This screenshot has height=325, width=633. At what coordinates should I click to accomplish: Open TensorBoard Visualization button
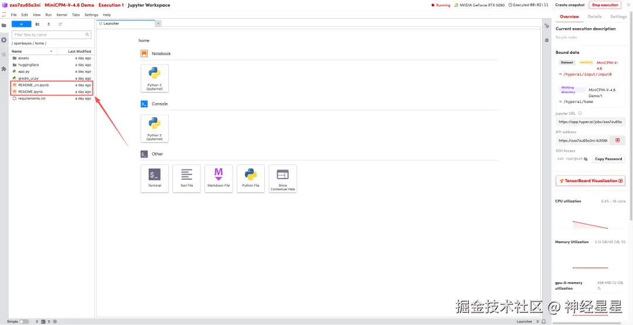click(590, 180)
